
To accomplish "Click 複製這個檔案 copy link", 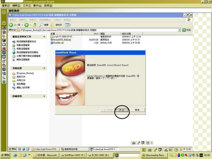I will click(23, 49).
